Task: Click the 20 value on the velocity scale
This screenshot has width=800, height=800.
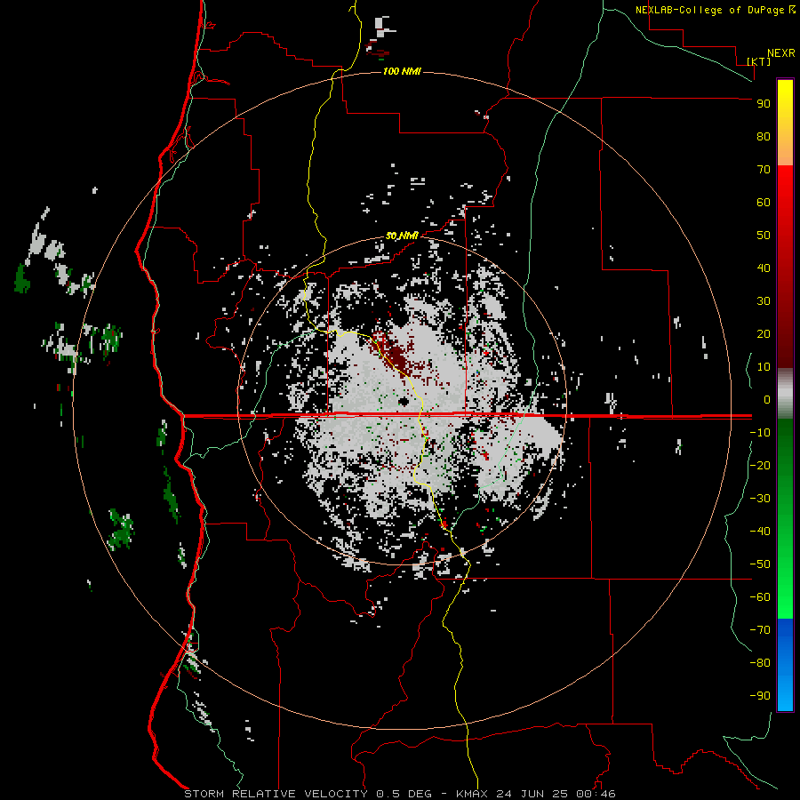Action: (x=764, y=334)
